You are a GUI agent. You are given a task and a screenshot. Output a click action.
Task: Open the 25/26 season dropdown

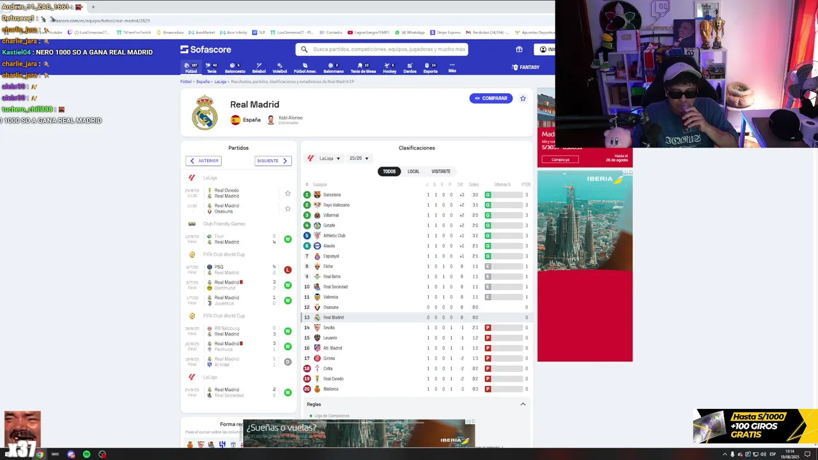click(359, 158)
